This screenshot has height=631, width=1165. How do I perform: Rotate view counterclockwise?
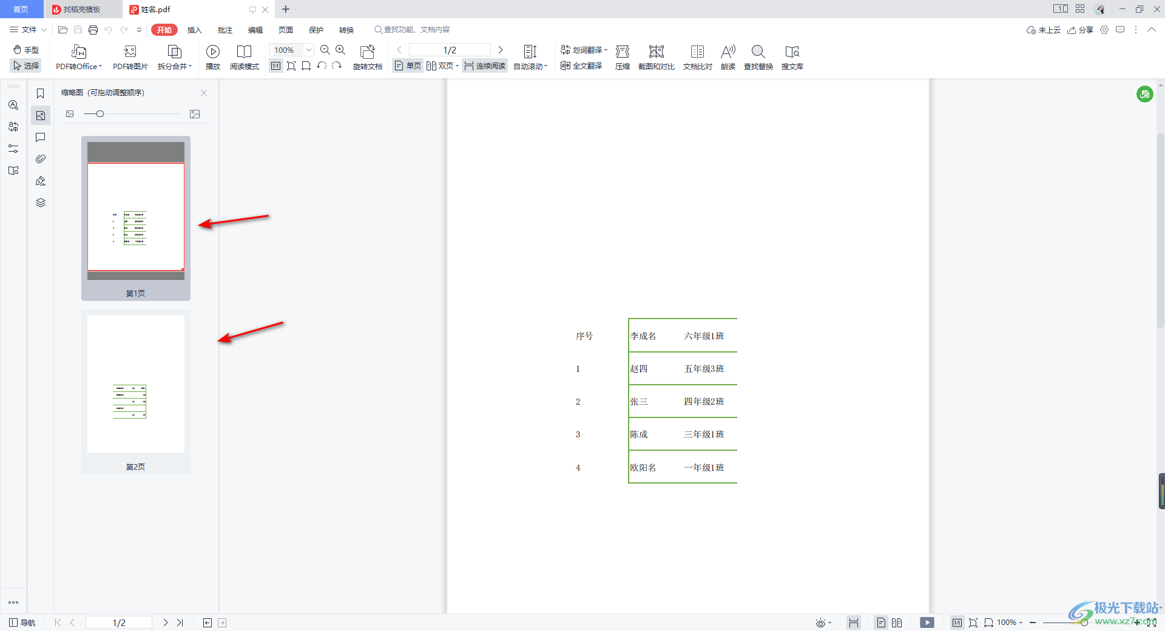tap(322, 66)
